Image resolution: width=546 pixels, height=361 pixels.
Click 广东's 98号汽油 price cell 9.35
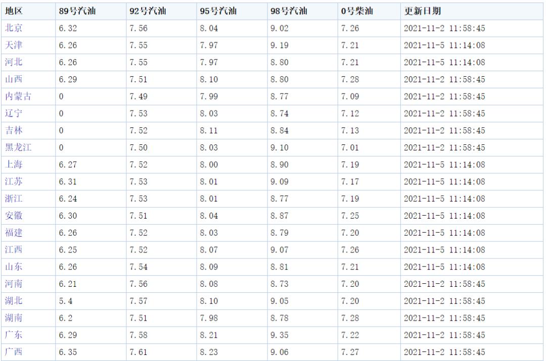click(x=280, y=335)
